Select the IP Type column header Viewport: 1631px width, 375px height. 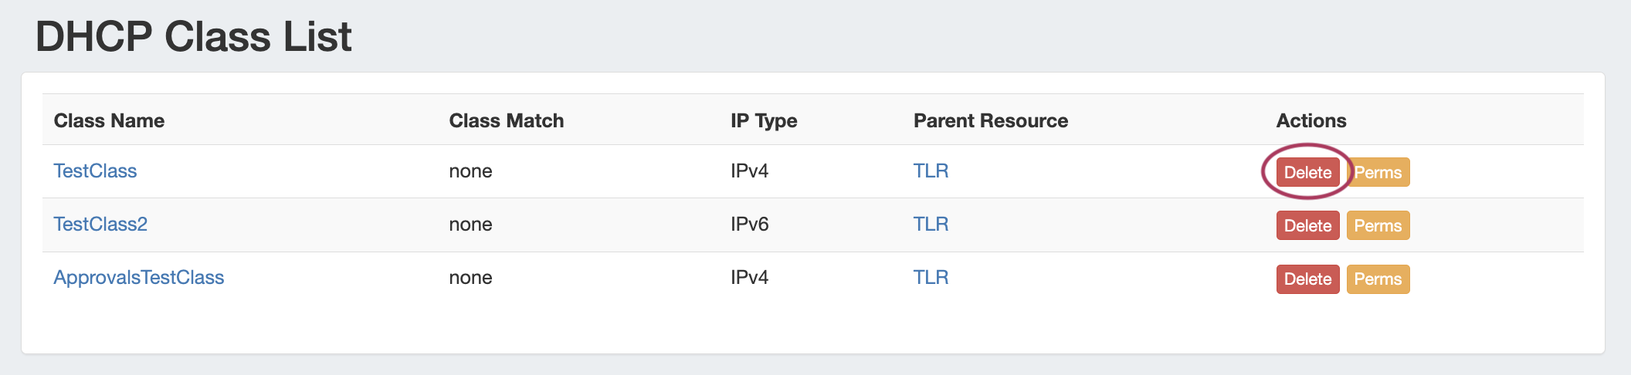point(764,120)
